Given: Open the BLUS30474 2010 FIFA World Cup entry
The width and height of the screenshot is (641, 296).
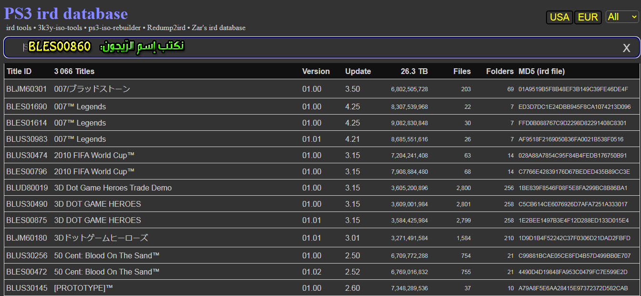Looking at the screenshot, I should point(94,155).
